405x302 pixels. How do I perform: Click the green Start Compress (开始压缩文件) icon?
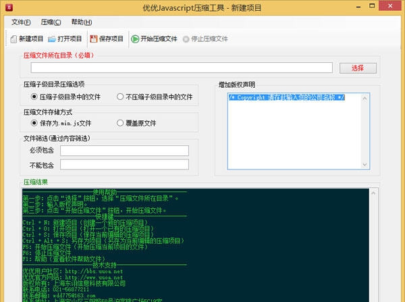click(135, 39)
